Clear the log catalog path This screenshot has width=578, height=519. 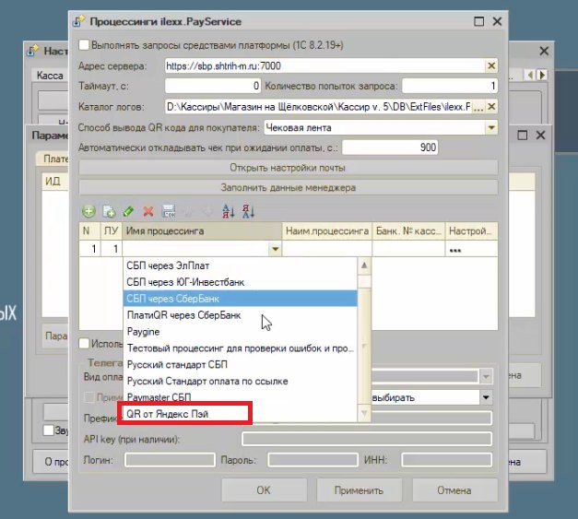[491, 107]
